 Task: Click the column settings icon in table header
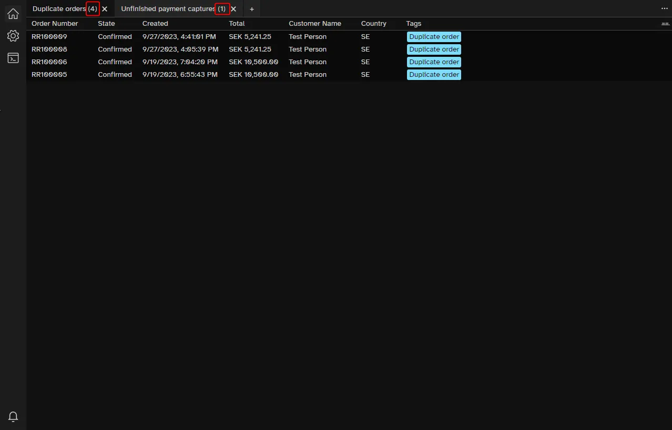pyautogui.click(x=665, y=24)
